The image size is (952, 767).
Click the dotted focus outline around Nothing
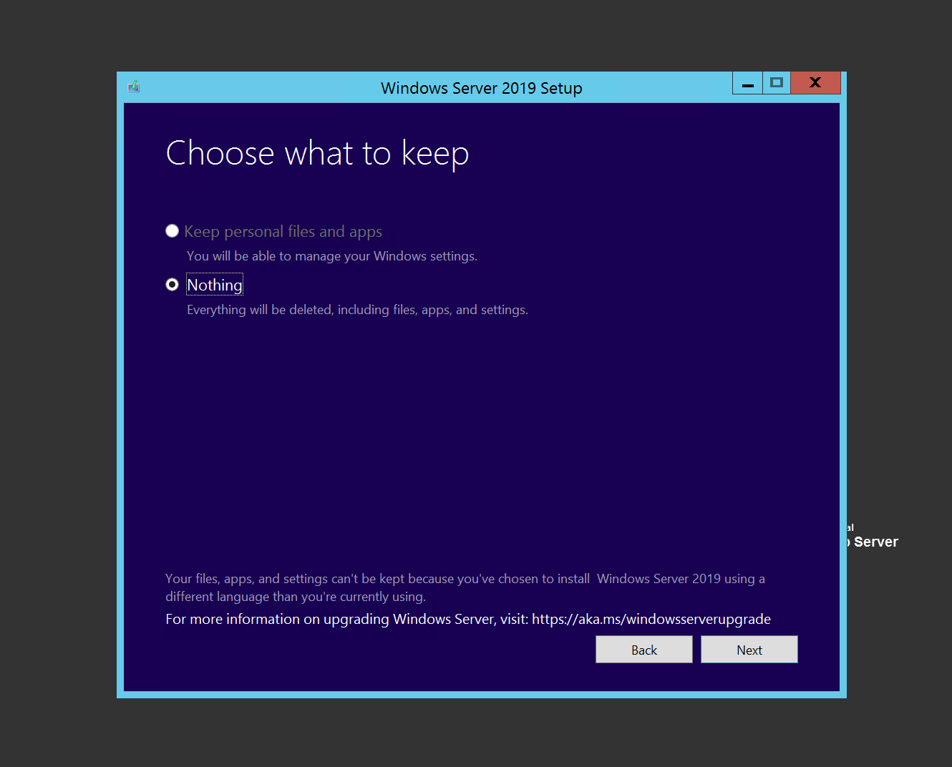[x=215, y=284]
